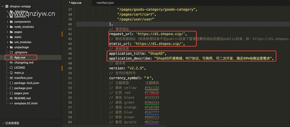290x127 pixels.
Task: Collapse the shopxo-uniapp project root
Action: pyautogui.click(x=3, y=6)
